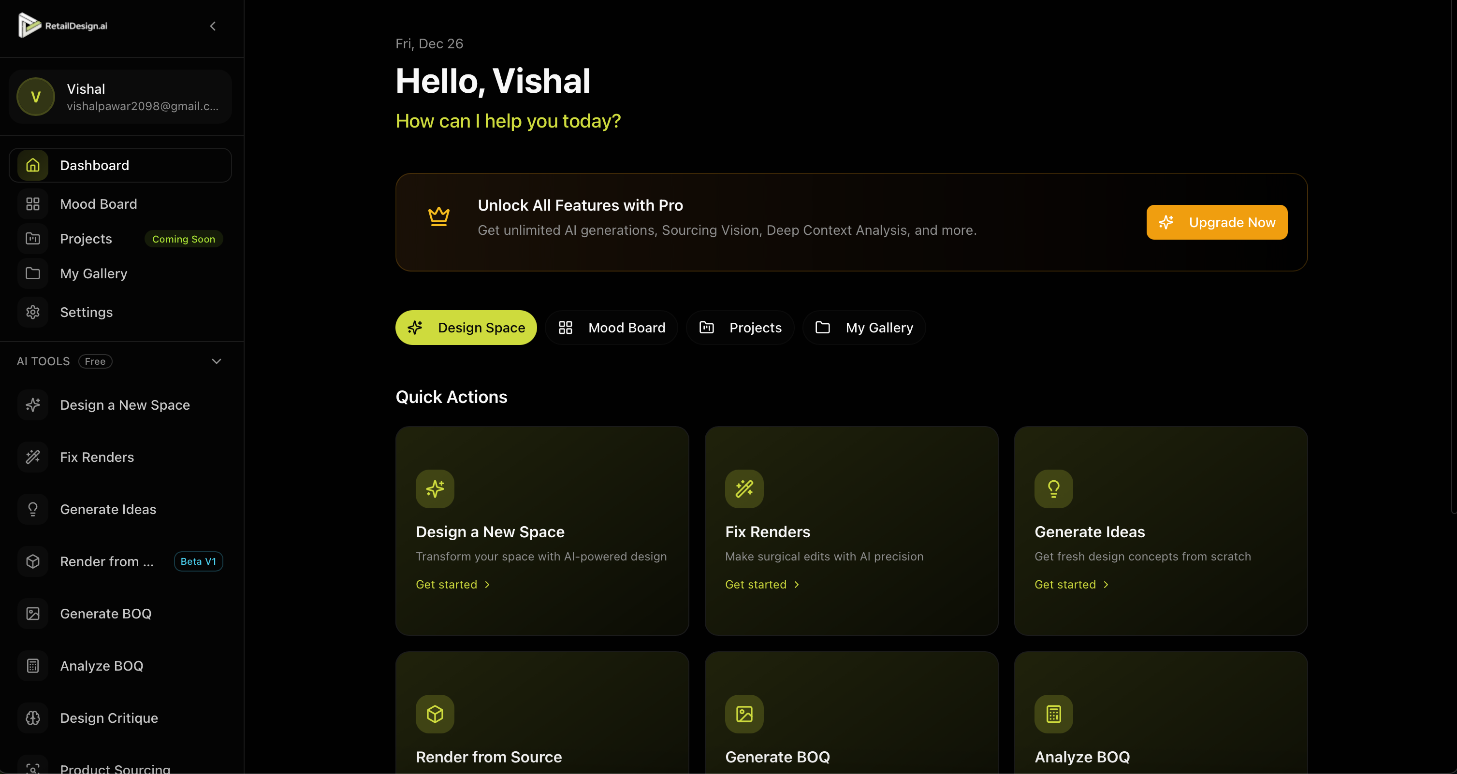Open Vishal's profile card
This screenshot has height=774, width=1457.
[119, 96]
